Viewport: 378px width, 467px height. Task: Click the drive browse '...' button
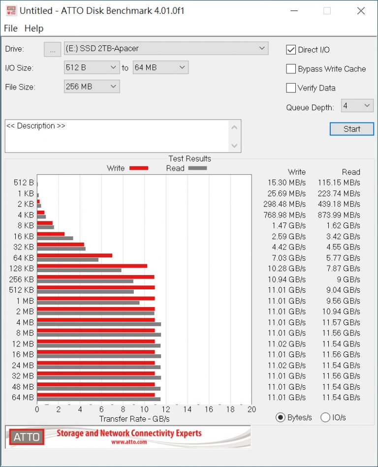point(53,49)
